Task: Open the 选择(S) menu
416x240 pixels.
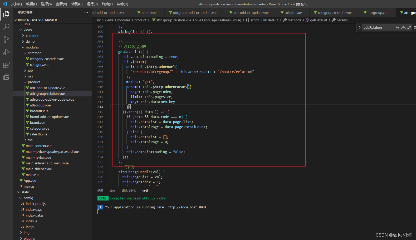Action: coord(46,4)
